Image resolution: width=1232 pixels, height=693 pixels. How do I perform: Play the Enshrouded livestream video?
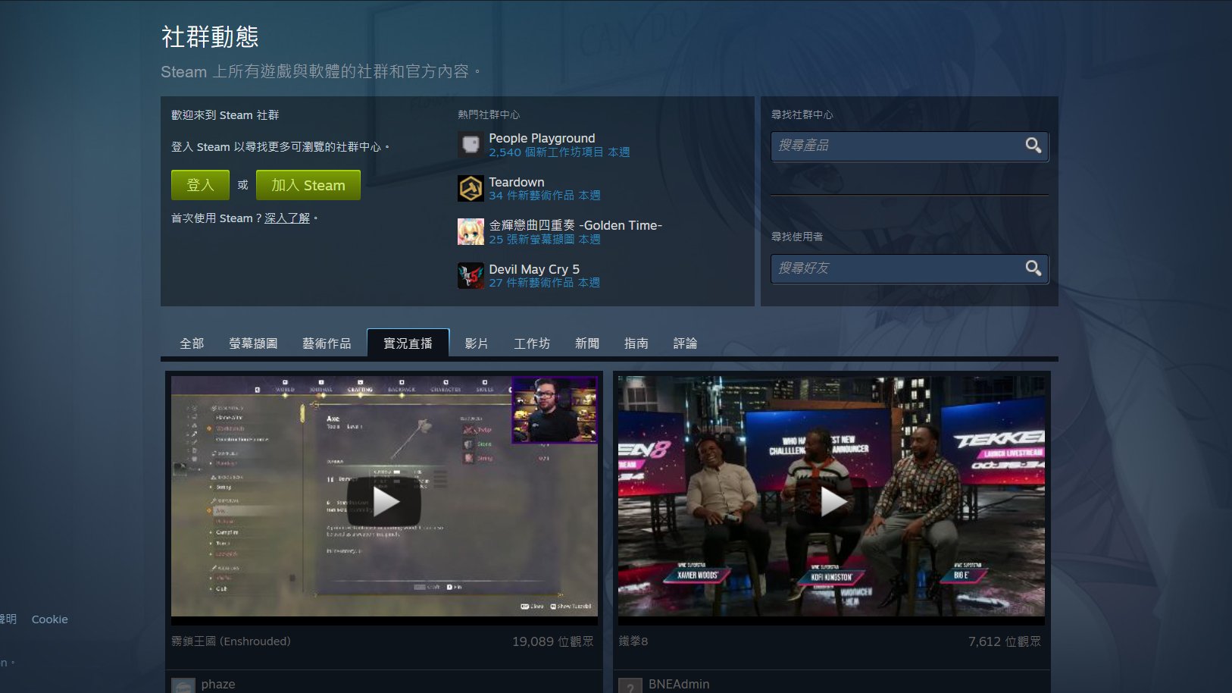pyautogui.click(x=384, y=500)
